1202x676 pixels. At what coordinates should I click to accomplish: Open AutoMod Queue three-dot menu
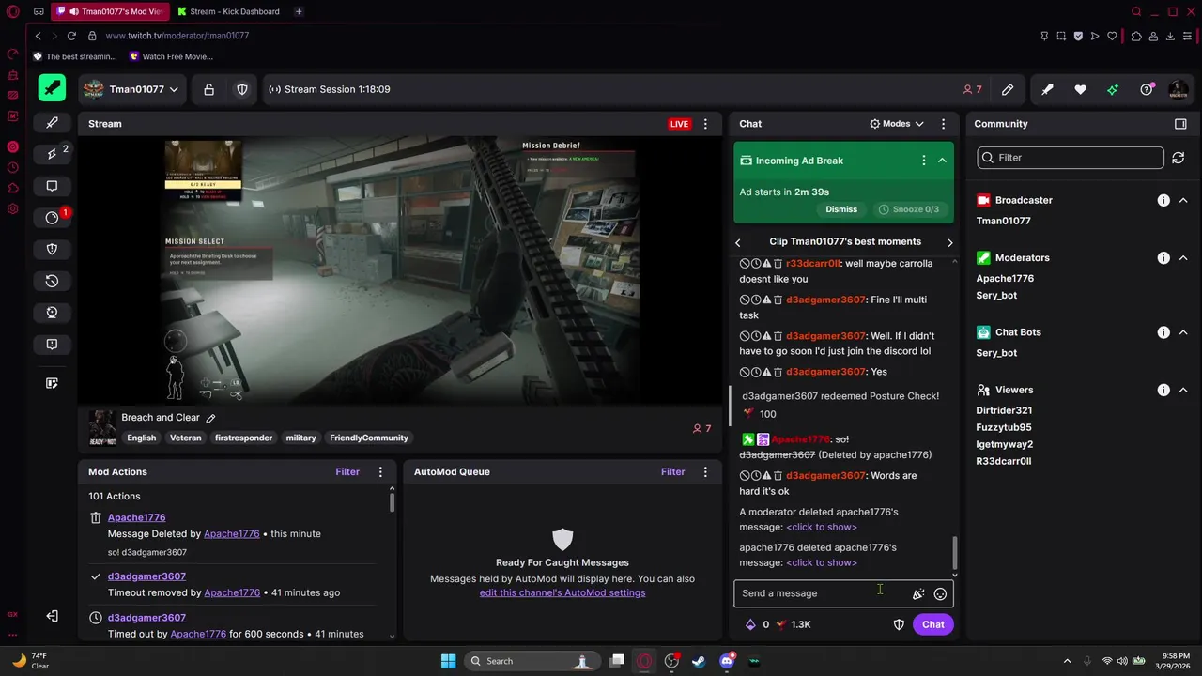(x=705, y=472)
